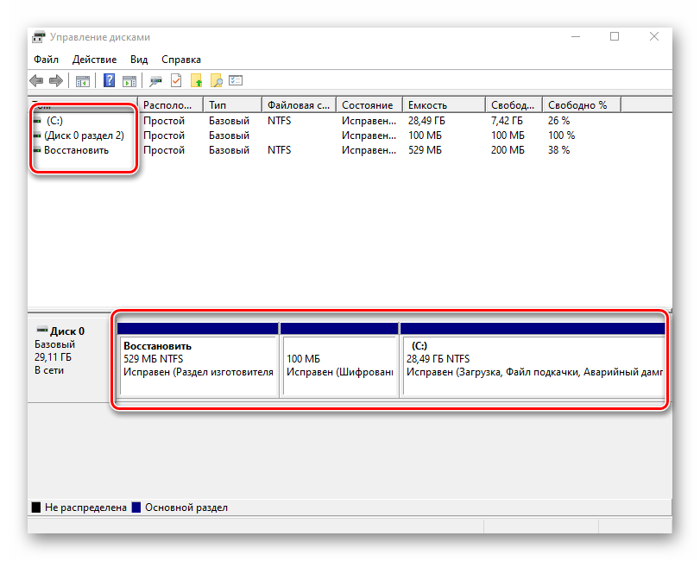Open the Действие menu
The image size is (700, 561).
(x=95, y=60)
